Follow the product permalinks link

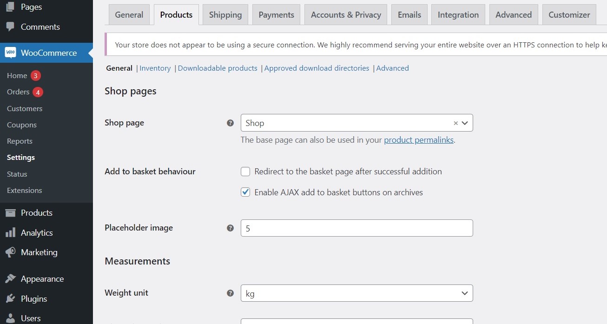pos(419,140)
